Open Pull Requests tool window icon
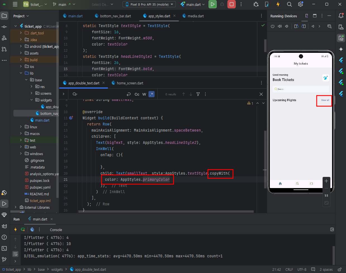The width and height of the screenshot is (346, 273). (x=4, y=49)
